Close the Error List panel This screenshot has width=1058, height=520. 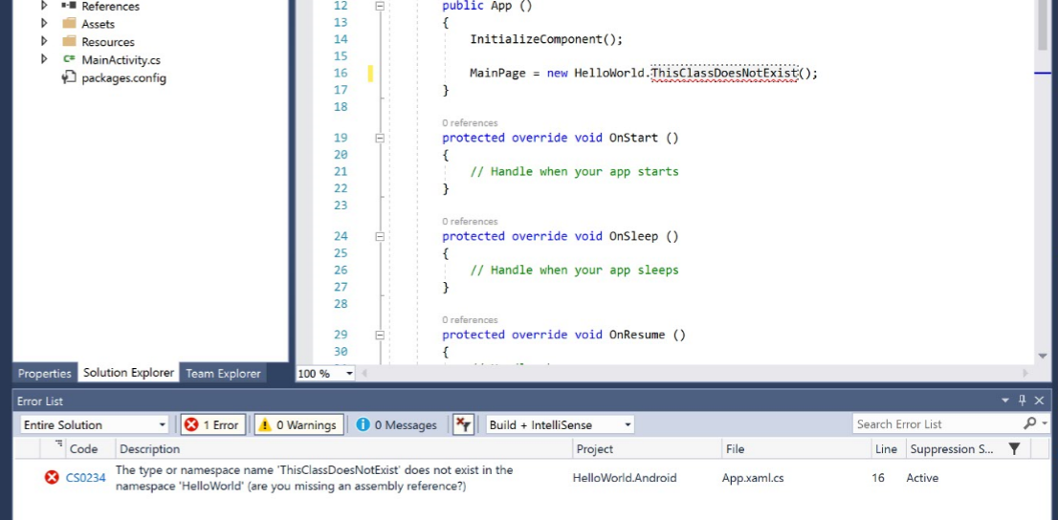pyautogui.click(x=1039, y=401)
